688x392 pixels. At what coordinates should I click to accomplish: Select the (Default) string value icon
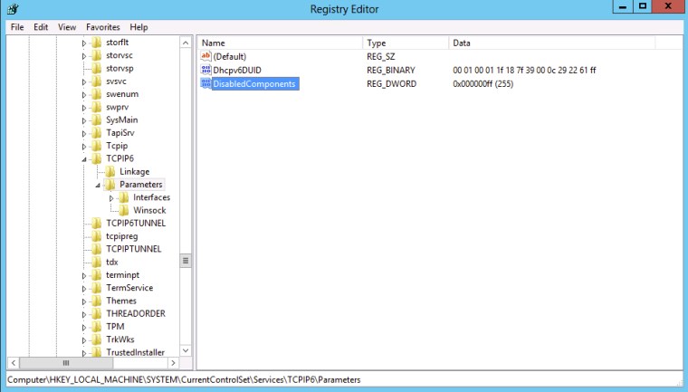[x=205, y=56]
